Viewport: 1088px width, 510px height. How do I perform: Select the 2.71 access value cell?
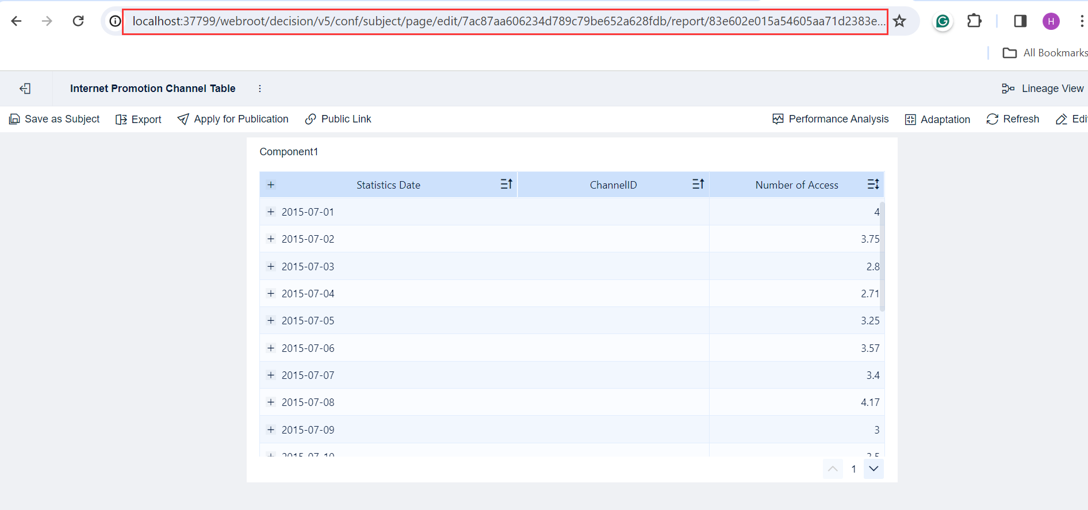(x=796, y=293)
